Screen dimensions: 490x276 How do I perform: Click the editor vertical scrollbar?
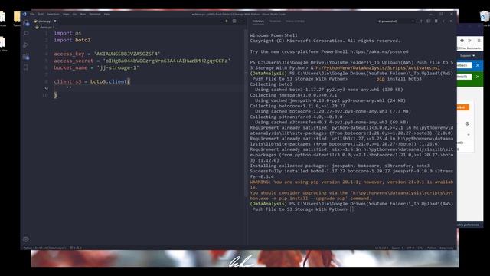coord(246,113)
